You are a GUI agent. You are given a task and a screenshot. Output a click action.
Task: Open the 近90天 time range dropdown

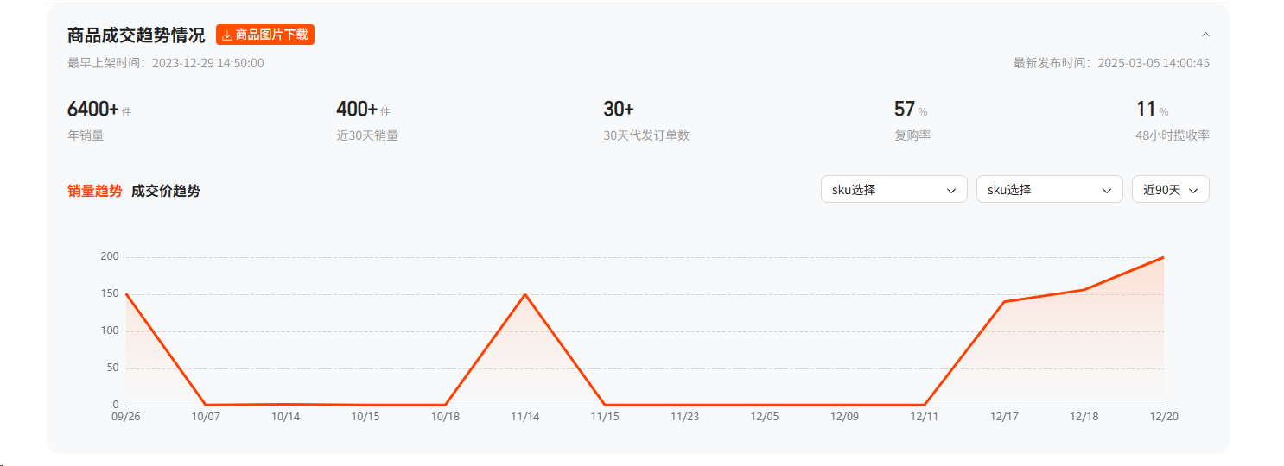[1170, 190]
